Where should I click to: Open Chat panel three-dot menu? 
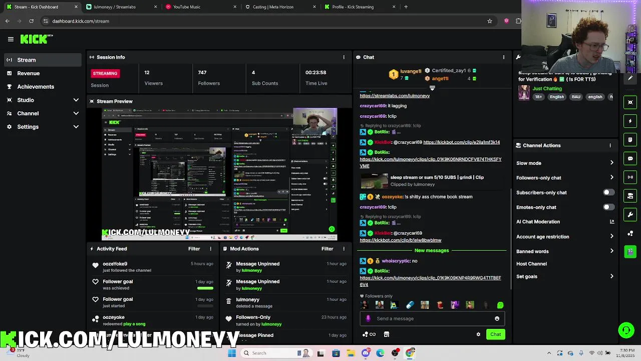[x=503, y=57]
